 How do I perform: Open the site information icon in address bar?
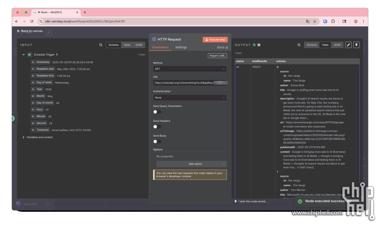pyautogui.click(x=41, y=21)
